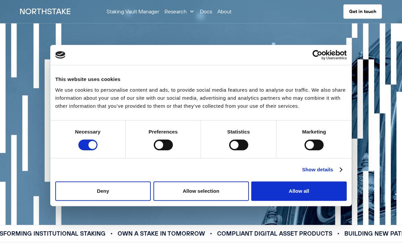The height and width of the screenshot is (251, 402).
Task: Expand the Research menu dropdown
Action: click(179, 12)
